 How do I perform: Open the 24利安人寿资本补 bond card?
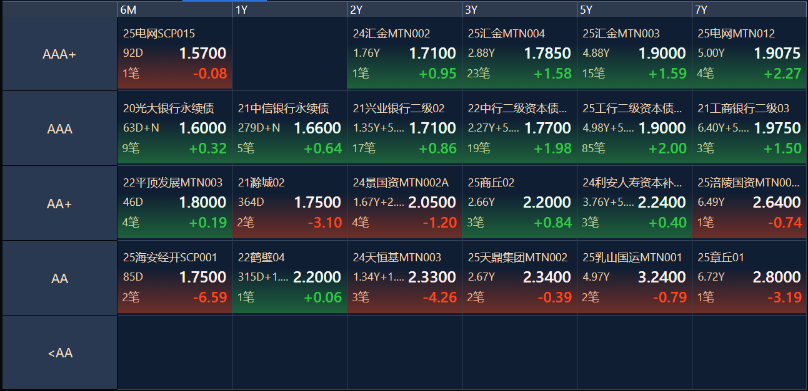pyautogui.click(x=634, y=203)
